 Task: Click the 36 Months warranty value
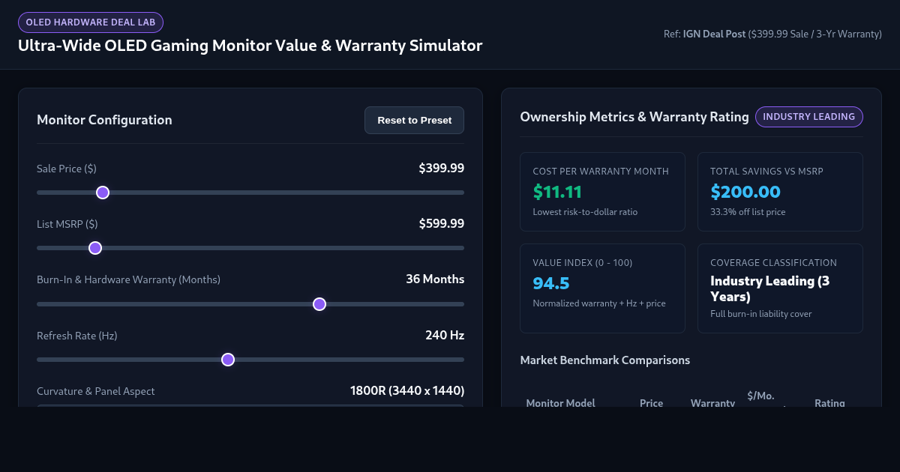pyautogui.click(x=435, y=279)
